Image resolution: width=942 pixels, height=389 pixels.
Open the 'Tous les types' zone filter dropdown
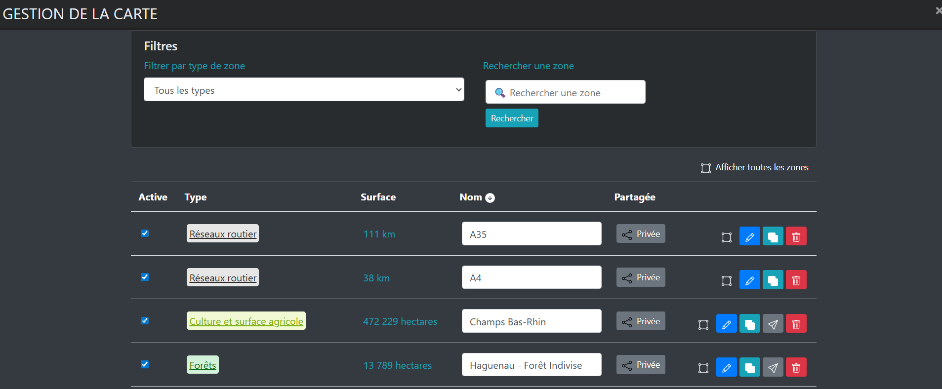(x=303, y=90)
